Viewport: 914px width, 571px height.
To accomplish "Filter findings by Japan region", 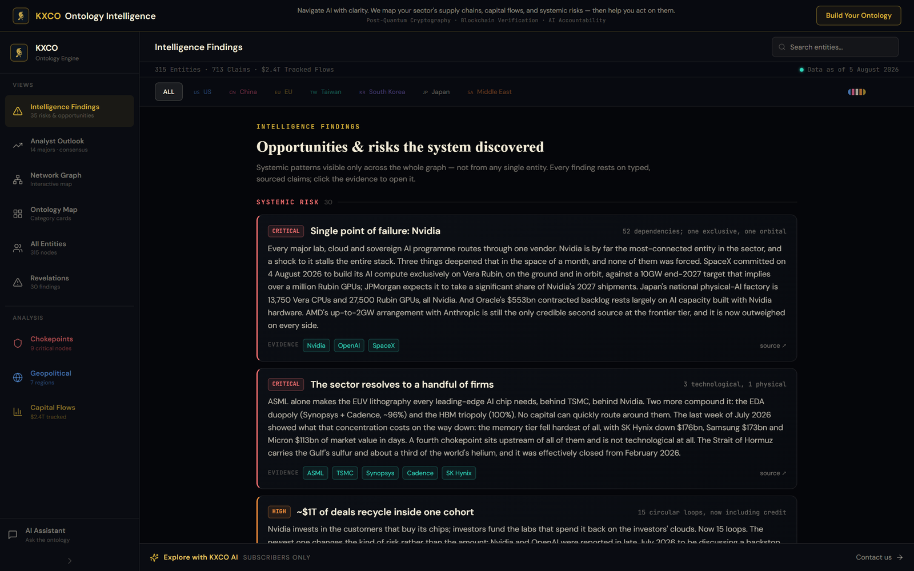I will 436,92.
